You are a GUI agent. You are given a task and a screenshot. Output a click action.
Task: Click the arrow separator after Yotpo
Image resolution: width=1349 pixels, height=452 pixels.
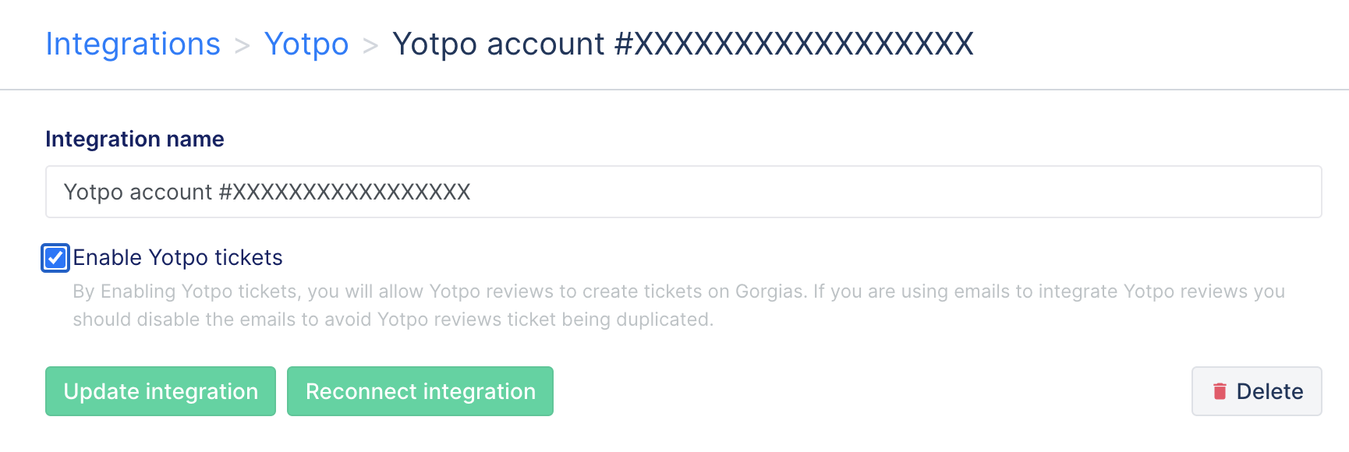tap(370, 46)
